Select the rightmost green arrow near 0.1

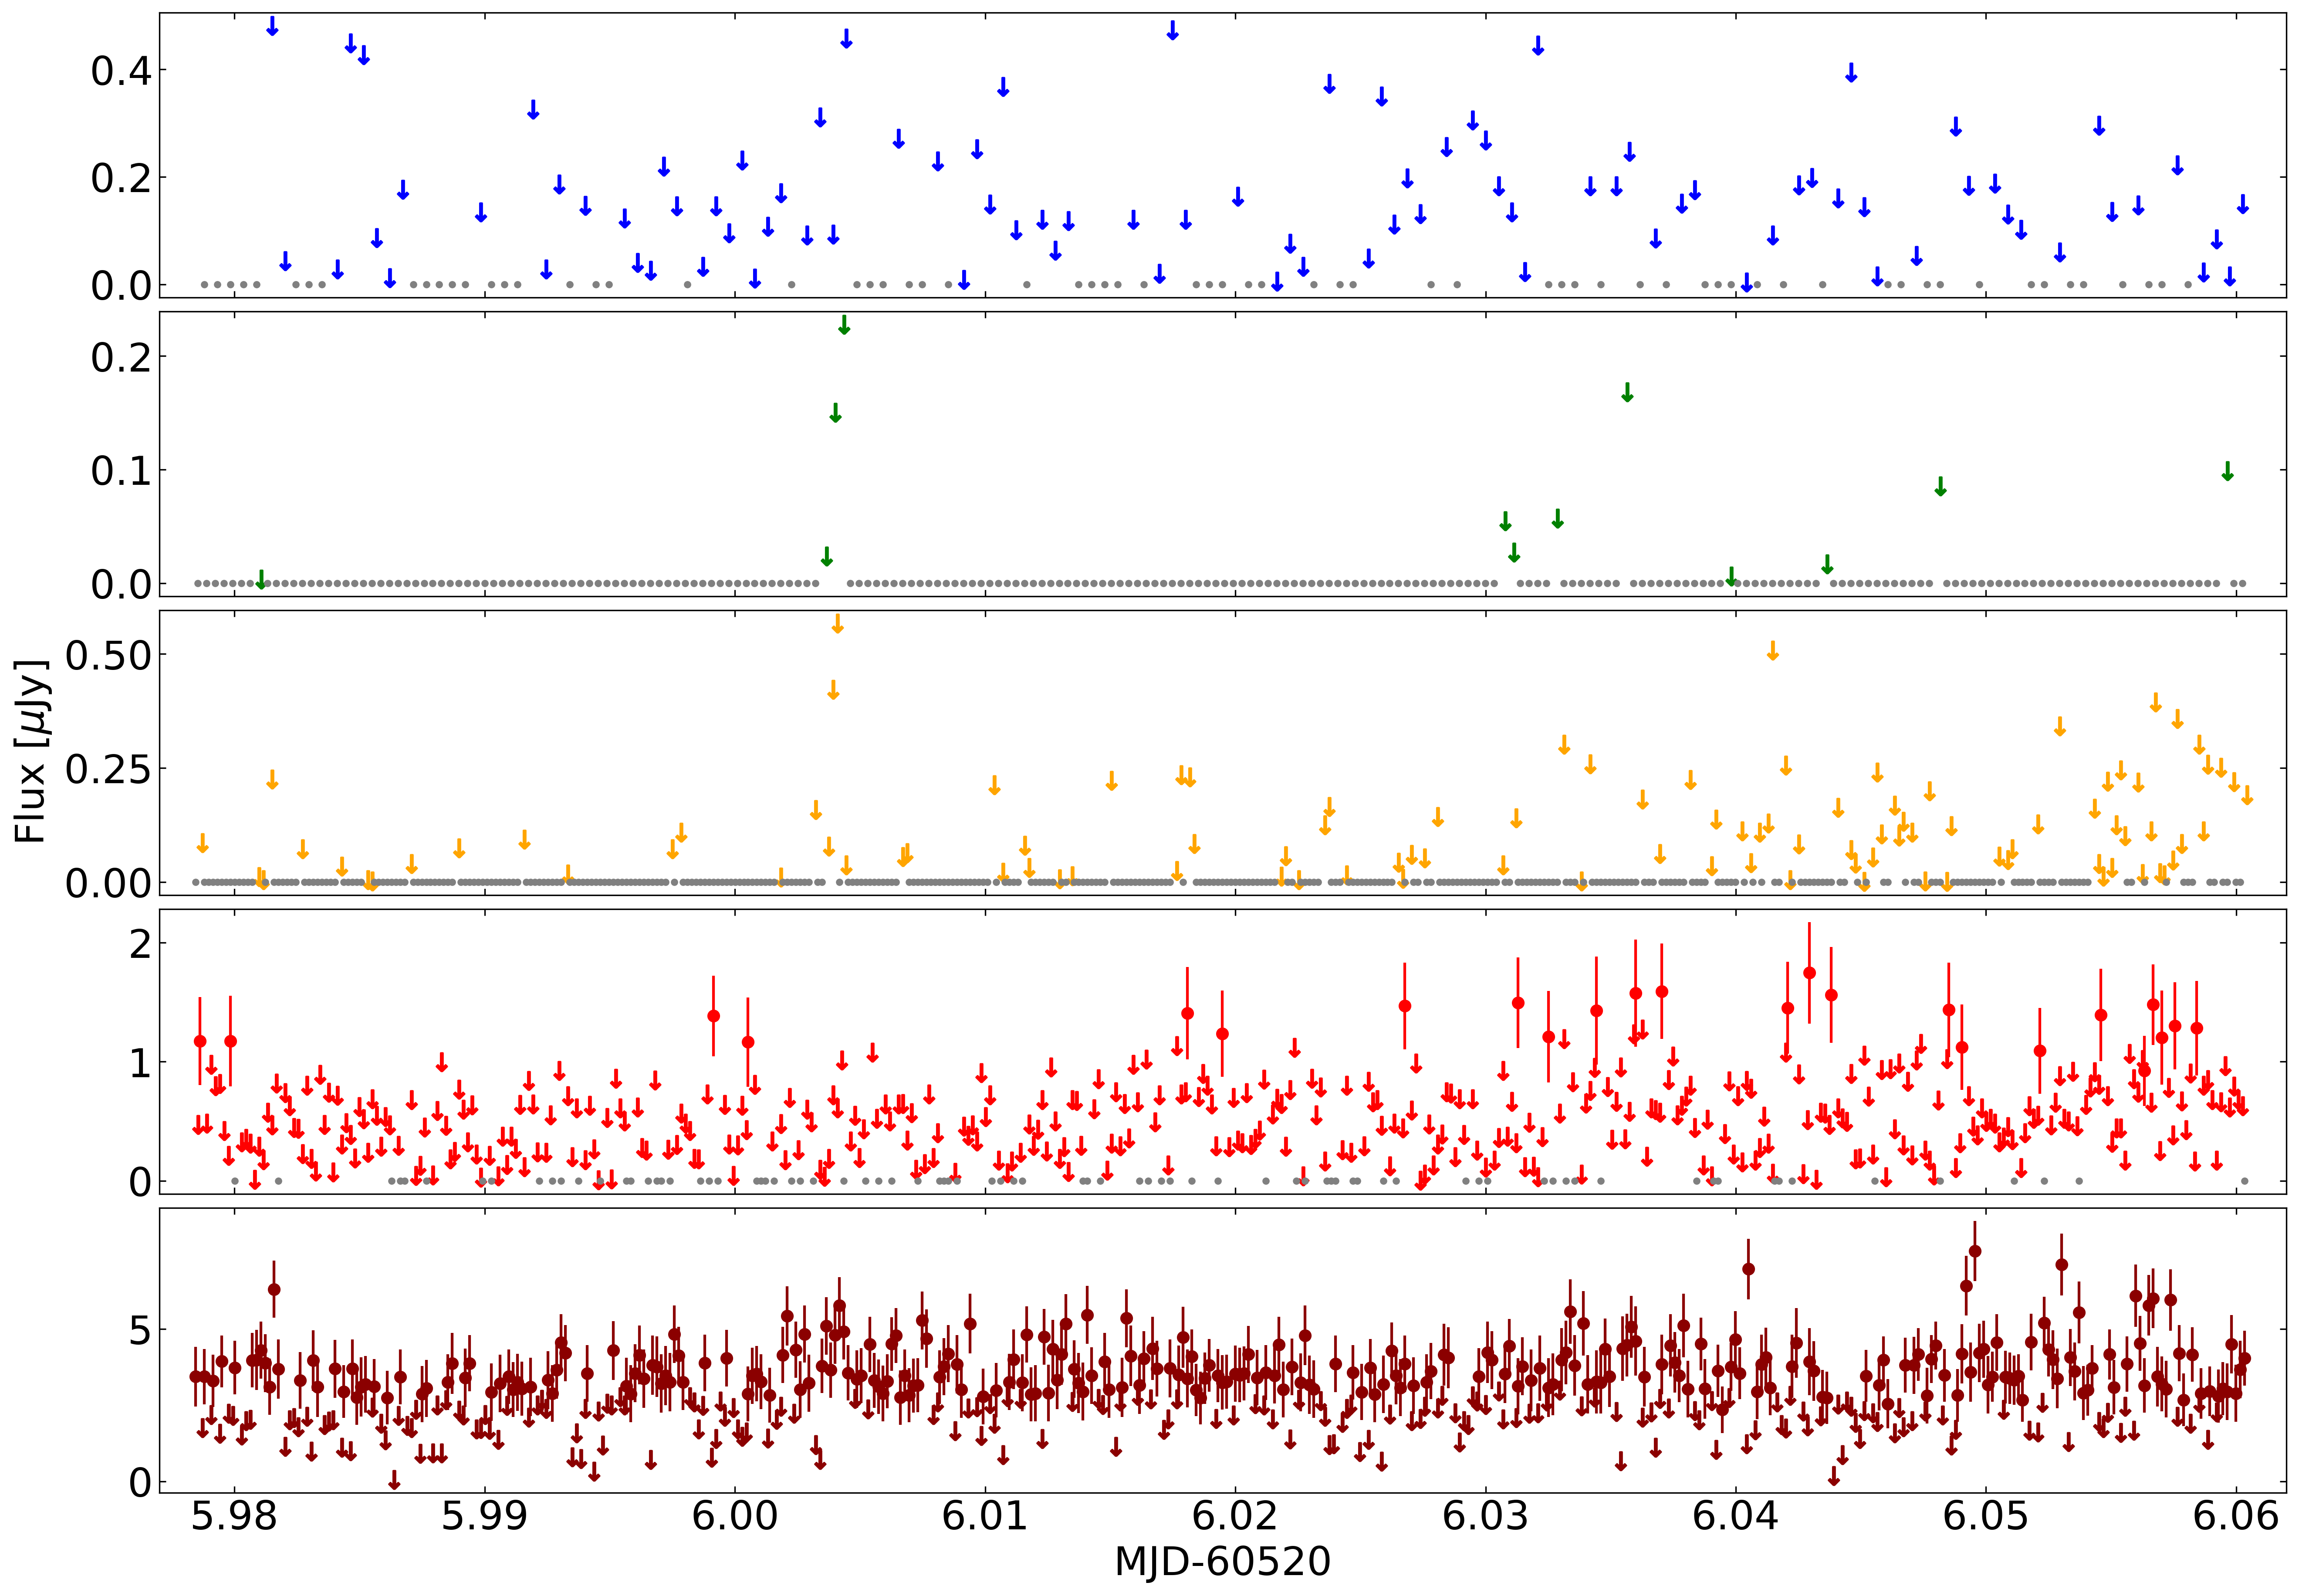click(x=2227, y=471)
